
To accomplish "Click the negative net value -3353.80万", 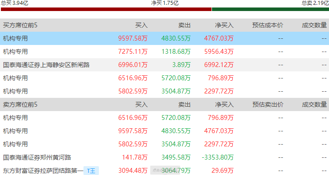I will tap(218, 157).
